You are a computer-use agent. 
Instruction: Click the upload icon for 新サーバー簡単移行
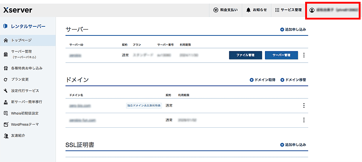click(6, 102)
